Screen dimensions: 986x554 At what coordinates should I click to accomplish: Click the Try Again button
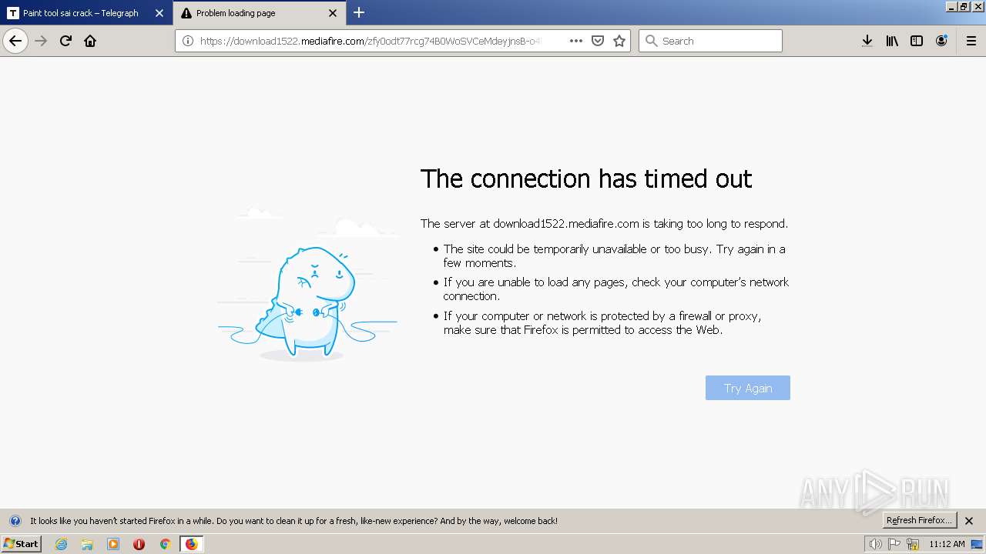(x=748, y=388)
